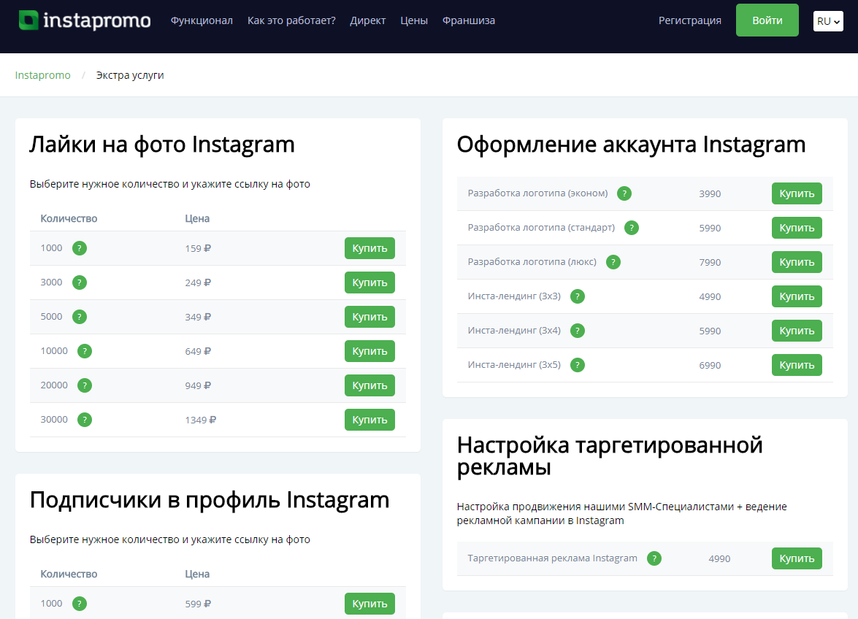Buy Инста-лендинг (3x4) for 5990

(797, 331)
